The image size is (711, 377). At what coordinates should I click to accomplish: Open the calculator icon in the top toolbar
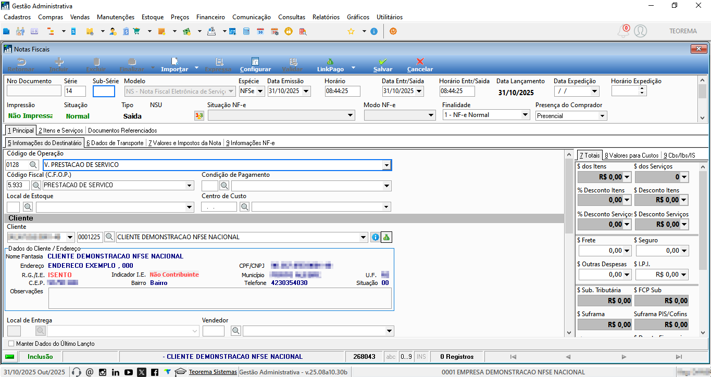[246, 31]
